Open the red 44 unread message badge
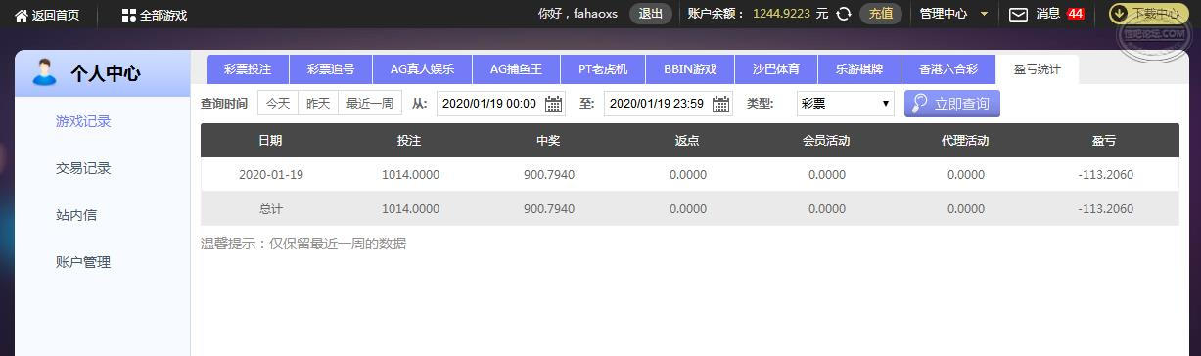This screenshot has height=356, width=1201. (x=1076, y=14)
